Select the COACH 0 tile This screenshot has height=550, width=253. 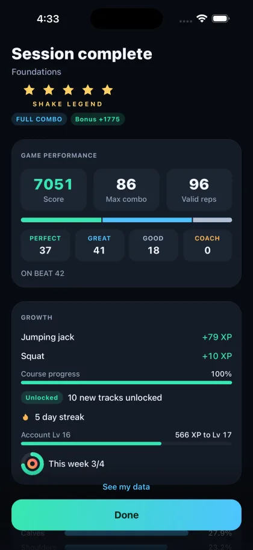tap(207, 246)
